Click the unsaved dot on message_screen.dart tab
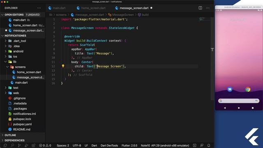Screen dimensions: 263x148 (151, 8)
